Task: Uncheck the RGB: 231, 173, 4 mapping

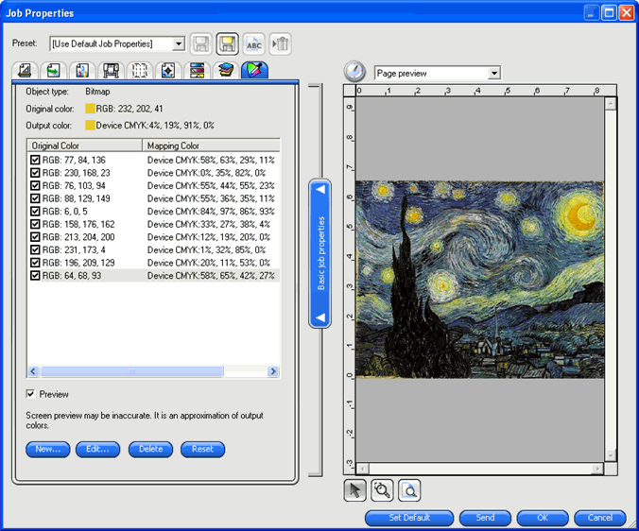Action: coord(35,250)
